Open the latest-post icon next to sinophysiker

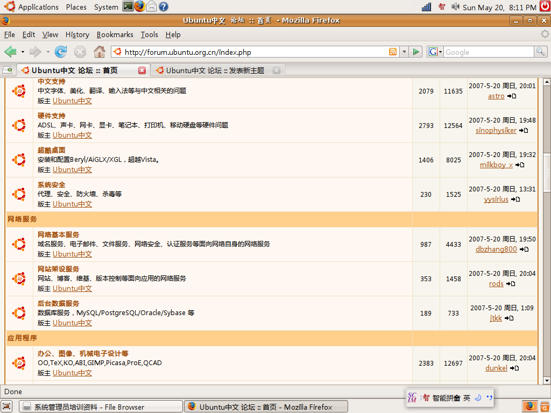524,130
